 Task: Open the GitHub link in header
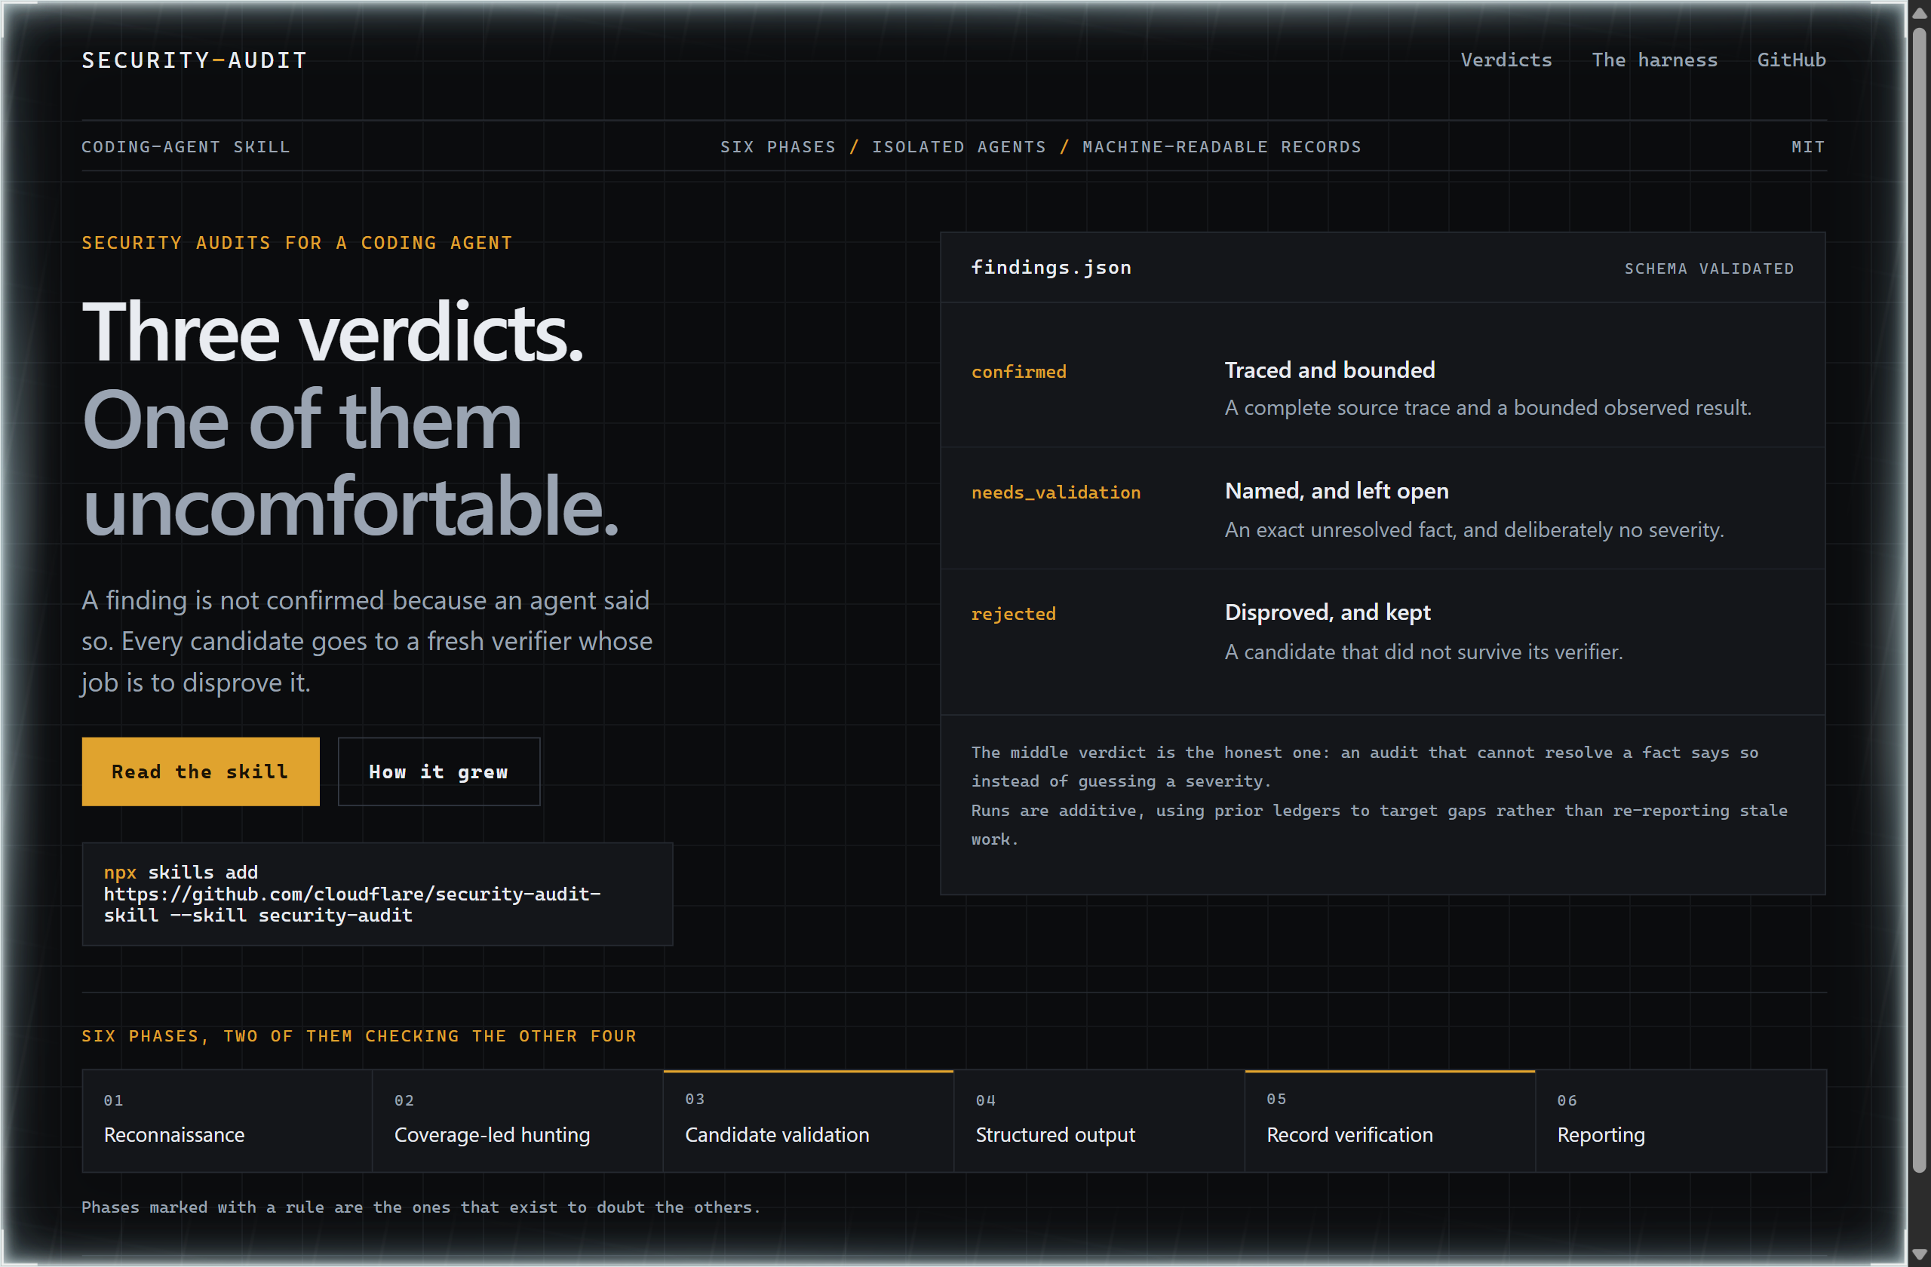(x=1791, y=60)
